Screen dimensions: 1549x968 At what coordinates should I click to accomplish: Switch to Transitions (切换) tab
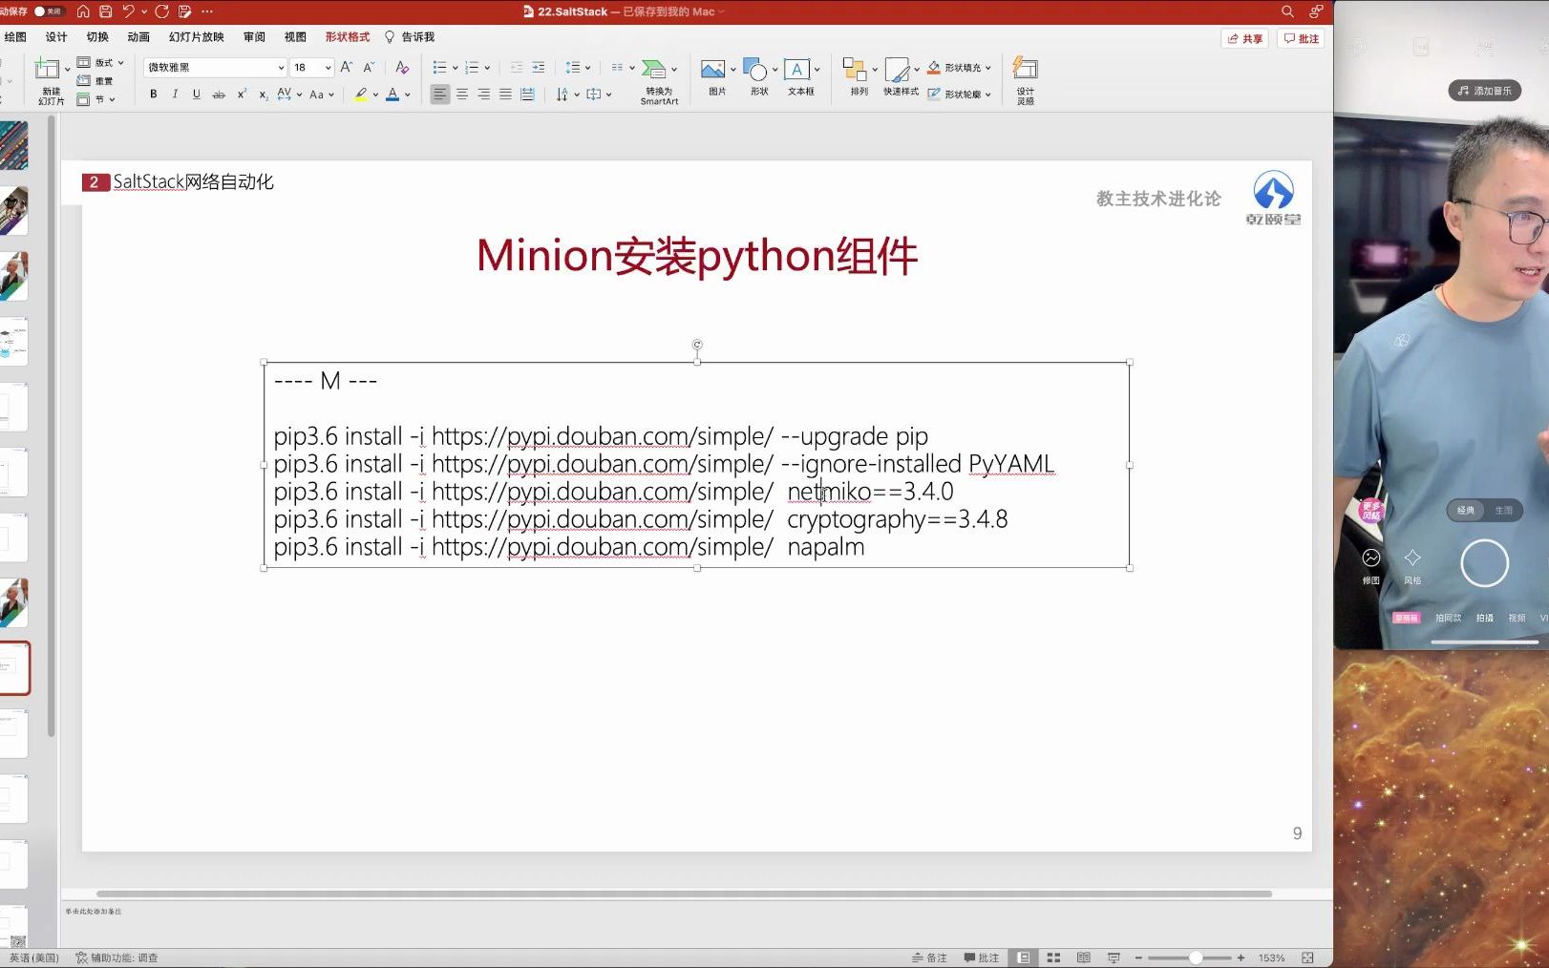[x=97, y=37]
